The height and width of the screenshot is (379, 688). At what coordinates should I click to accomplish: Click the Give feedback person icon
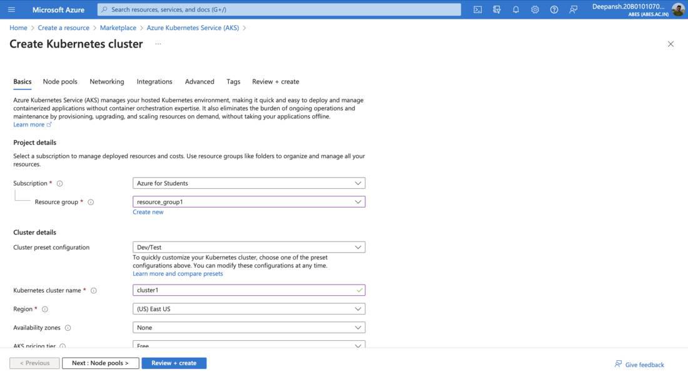[x=618, y=364]
